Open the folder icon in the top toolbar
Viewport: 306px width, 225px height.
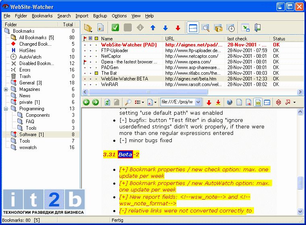point(88,28)
